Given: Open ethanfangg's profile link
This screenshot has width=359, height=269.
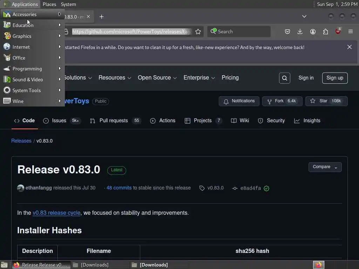Looking at the screenshot, I should click(39, 188).
